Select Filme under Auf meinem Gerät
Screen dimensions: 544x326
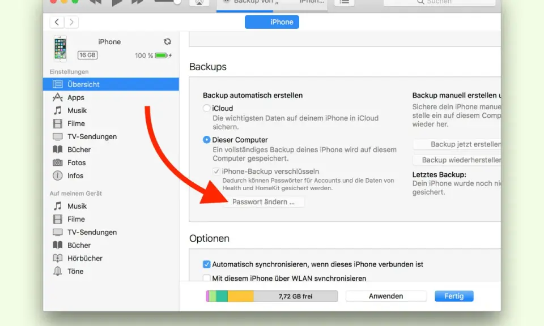[x=111, y=219]
